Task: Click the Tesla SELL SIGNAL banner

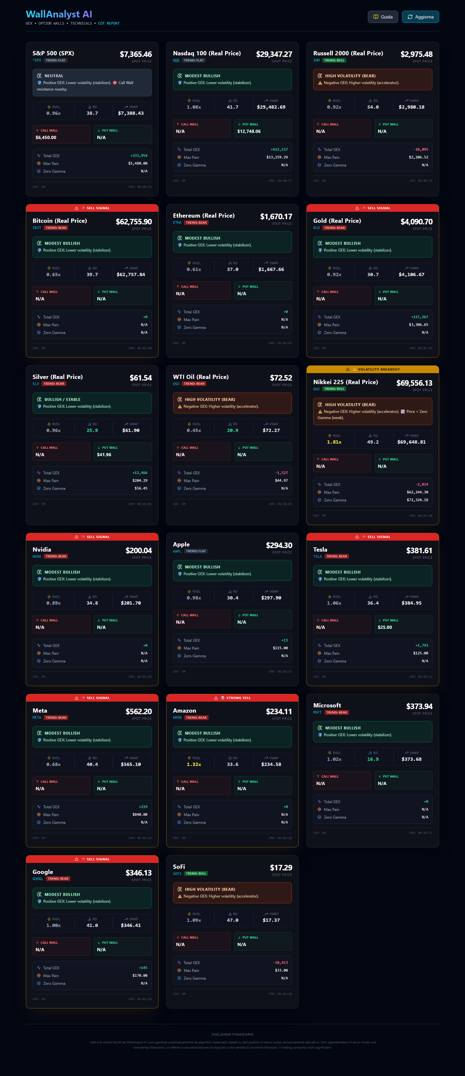Action: coord(373,537)
